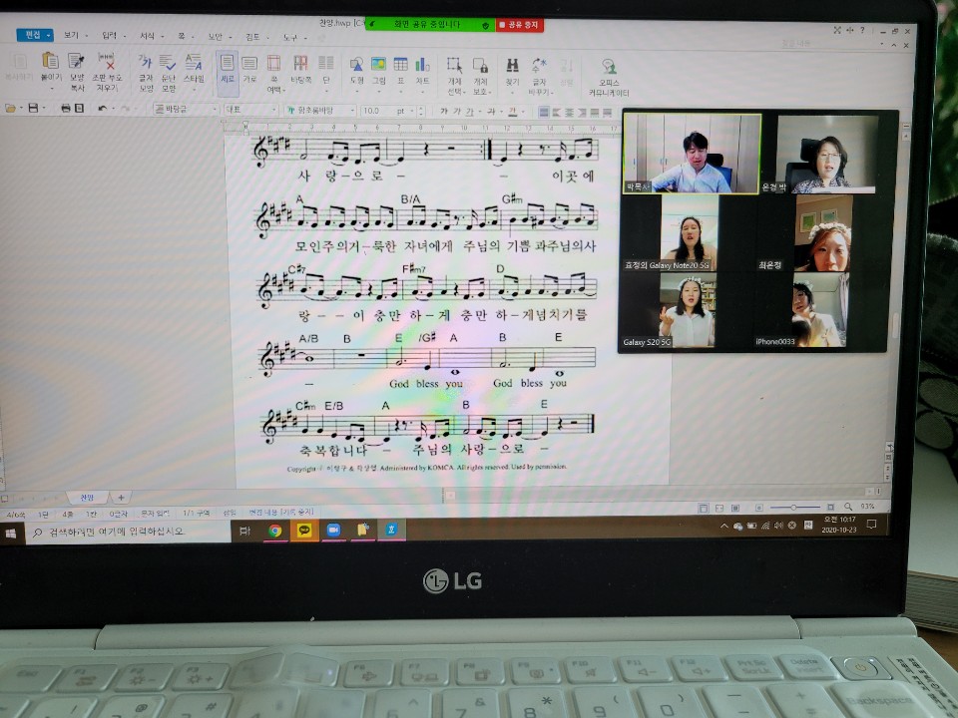Open KakaoTalk from the Windows taskbar

click(304, 531)
